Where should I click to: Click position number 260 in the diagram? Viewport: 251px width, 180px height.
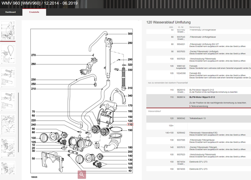coord(33,64)
